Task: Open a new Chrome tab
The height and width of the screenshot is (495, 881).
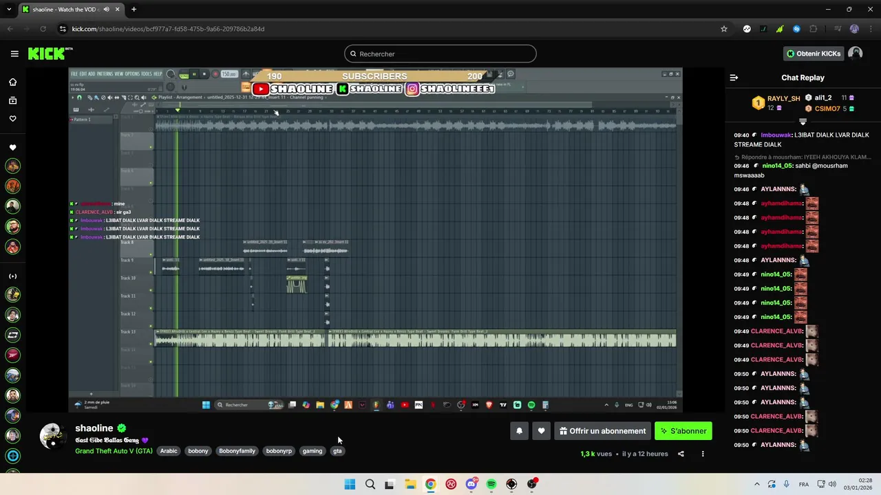Action: click(134, 10)
